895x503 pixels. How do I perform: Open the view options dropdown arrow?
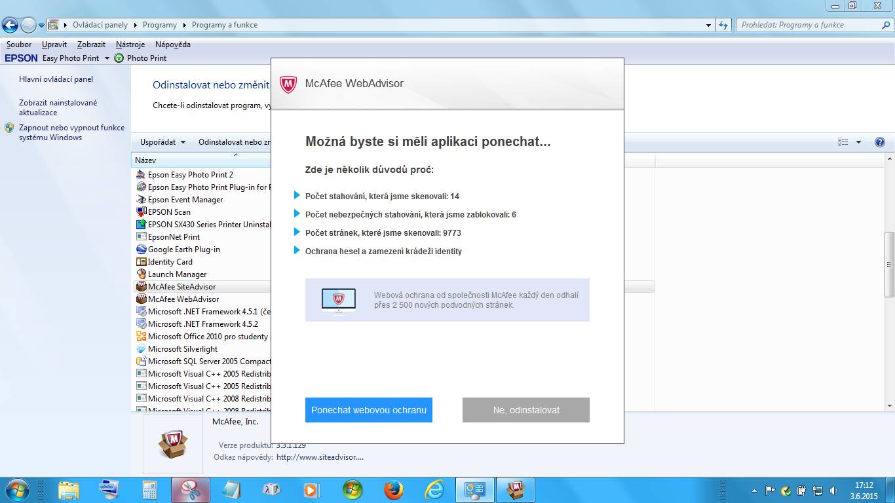859,142
